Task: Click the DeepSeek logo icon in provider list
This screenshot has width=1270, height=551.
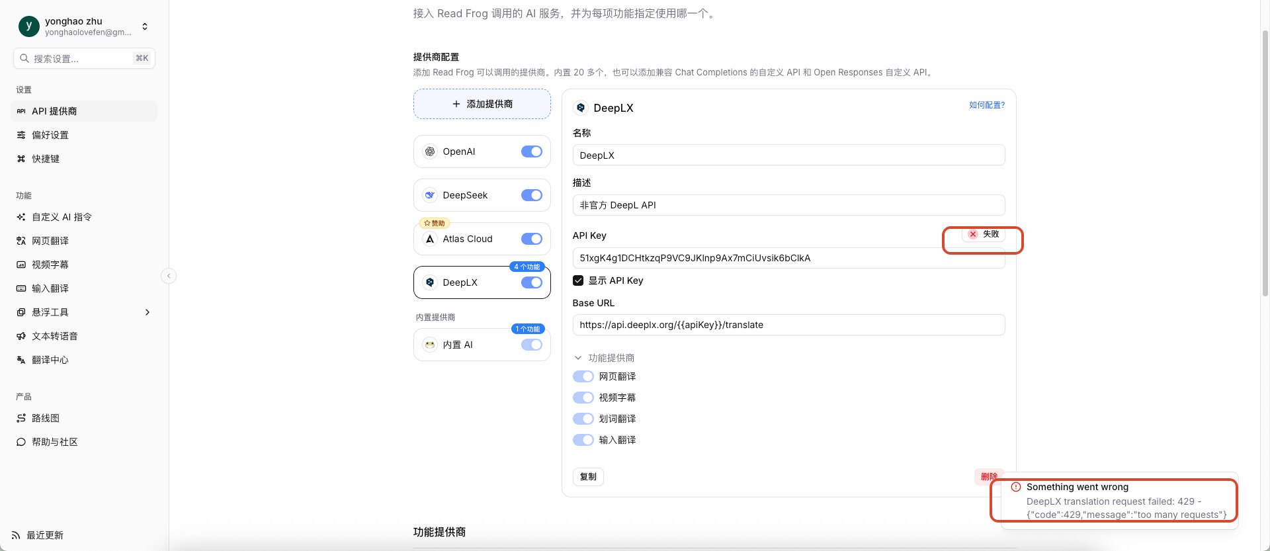Action: [x=430, y=195]
